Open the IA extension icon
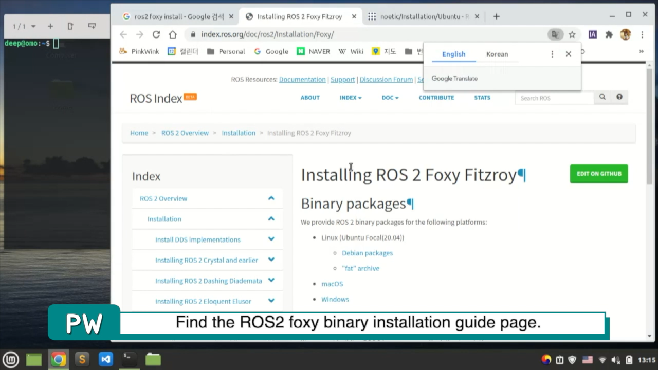The image size is (658, 370). pyautogui.click(x=593, y=34)
